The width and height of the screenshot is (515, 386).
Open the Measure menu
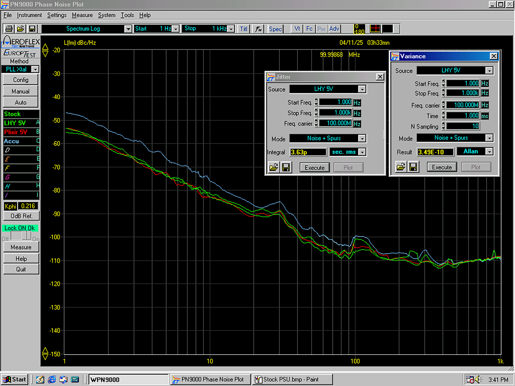82,15
